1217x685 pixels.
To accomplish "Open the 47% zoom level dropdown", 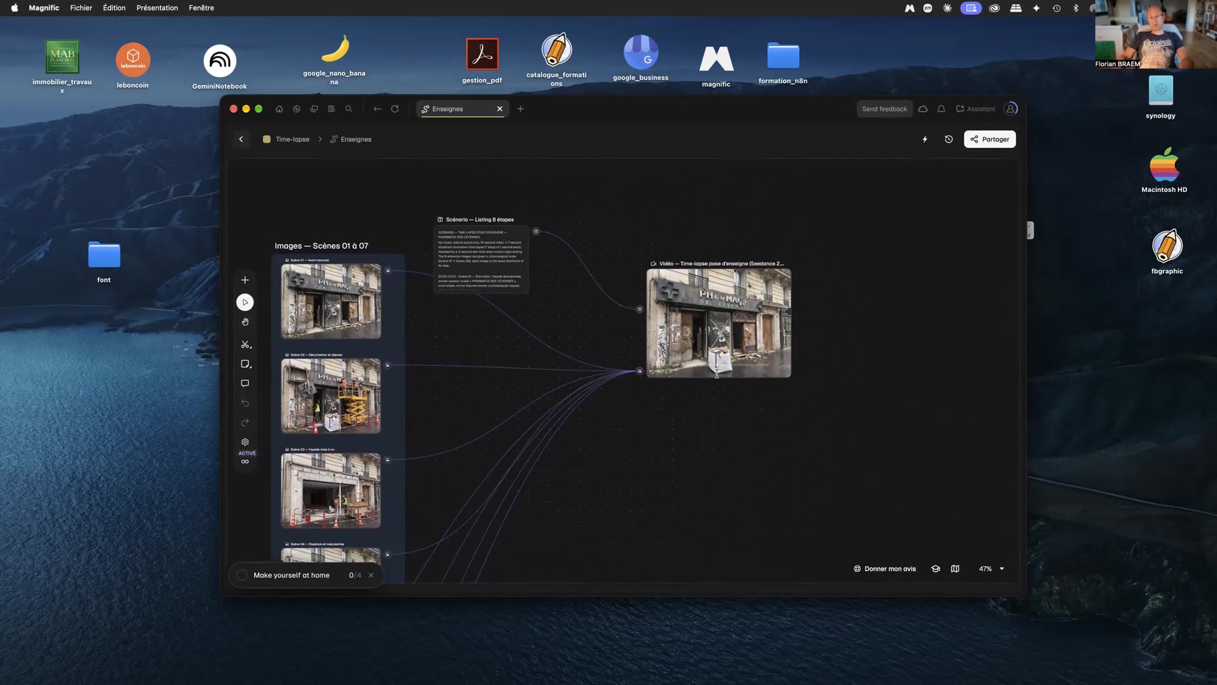I will pyautogui.click(x=991, y=569).
